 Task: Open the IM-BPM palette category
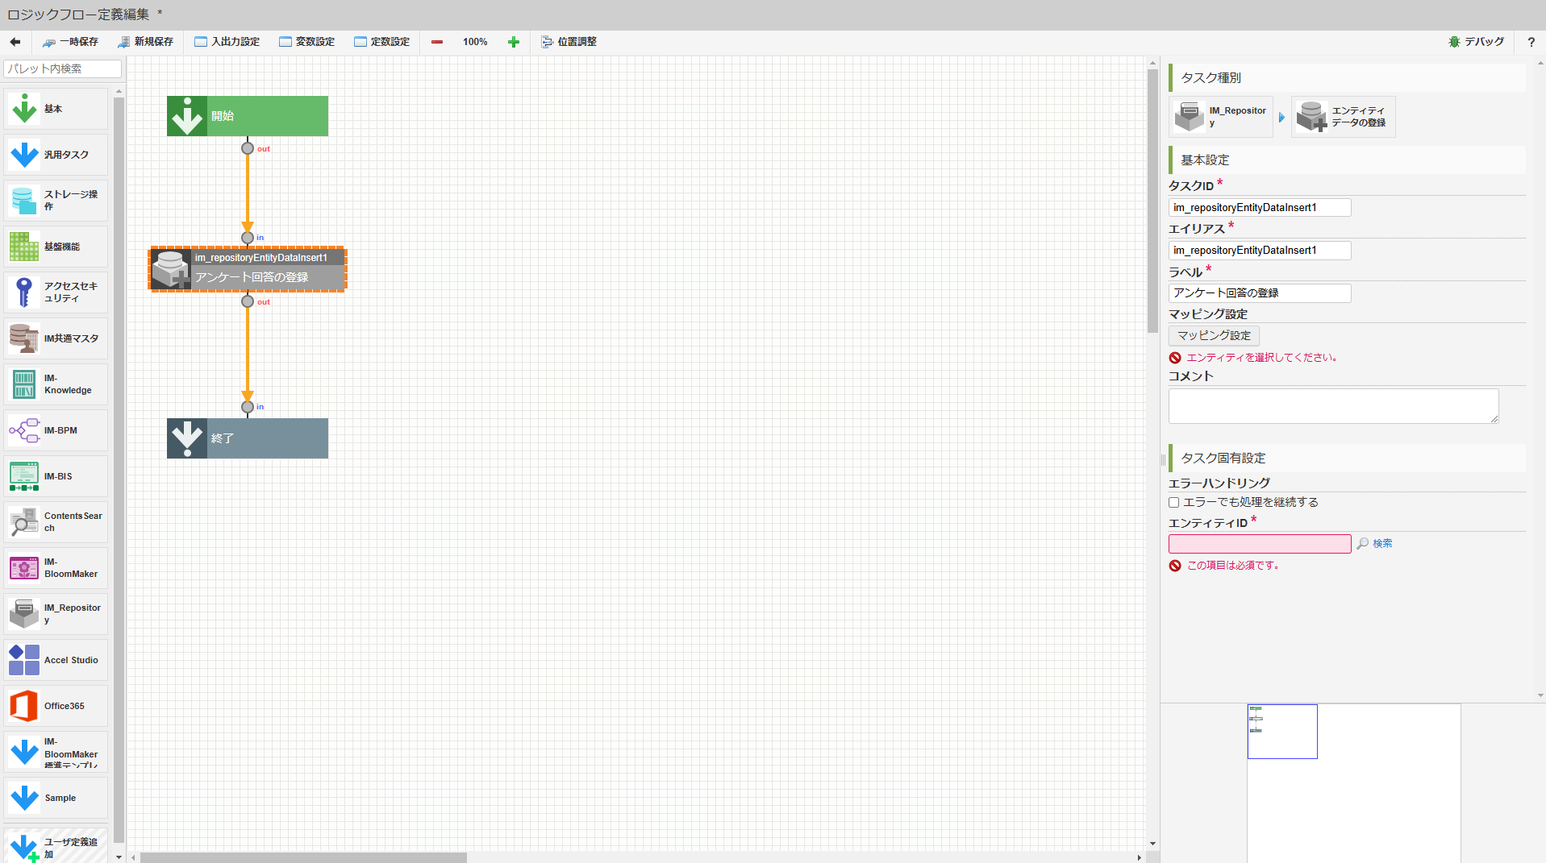[24, 430]
